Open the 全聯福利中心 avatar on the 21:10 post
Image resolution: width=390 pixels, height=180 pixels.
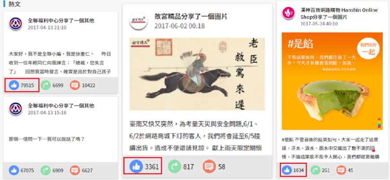point(15,24)
